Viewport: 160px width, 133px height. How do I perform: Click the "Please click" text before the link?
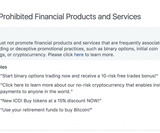click(60, 55)
